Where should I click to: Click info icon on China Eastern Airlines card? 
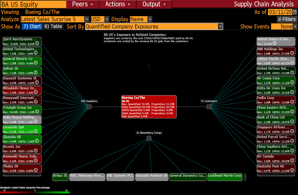(292, 112)
